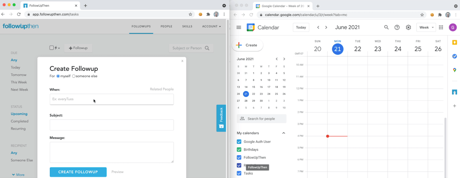Reload the Google Calendar page
The height and width of the screenshot is (178, 460).
pyautogui.click(x=251, y=15)
